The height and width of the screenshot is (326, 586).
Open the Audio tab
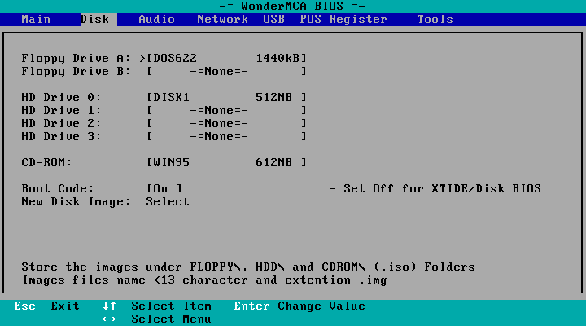(156, 19)
